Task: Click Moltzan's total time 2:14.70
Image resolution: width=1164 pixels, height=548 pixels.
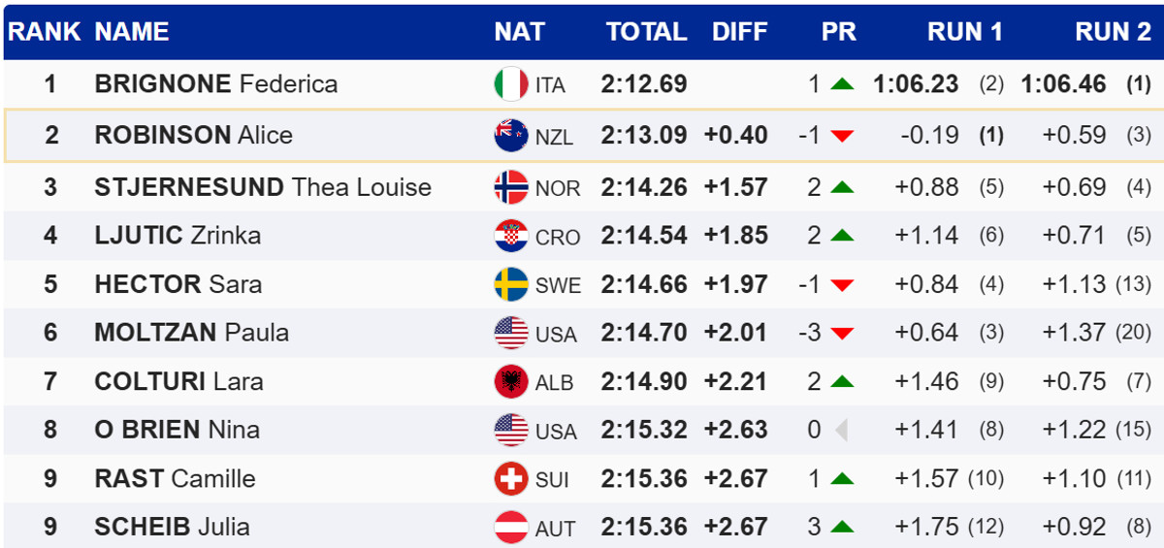Action: tap(644, 333)
